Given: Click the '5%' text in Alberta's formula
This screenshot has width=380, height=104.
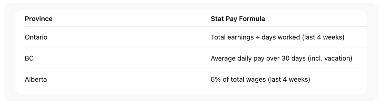Looking at the screenshot, I should (215, 80).
